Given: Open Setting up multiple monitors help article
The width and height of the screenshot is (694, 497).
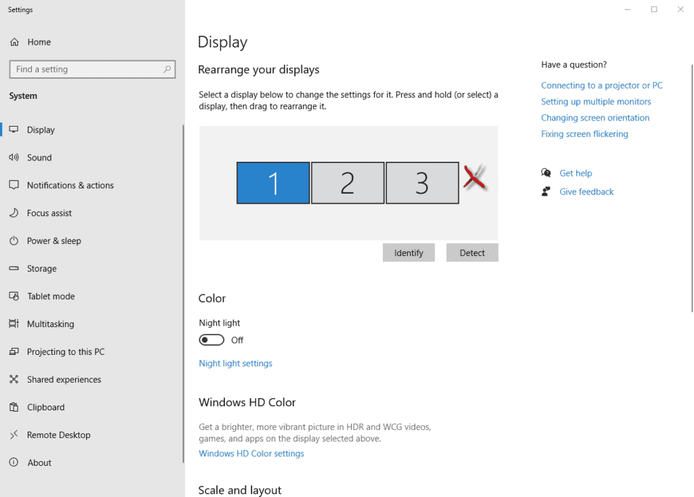Looking at the screenshot, I should [596, 101].
